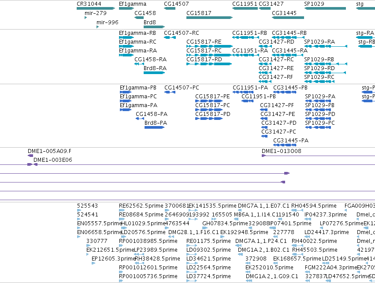Click the Brd8-PA protein bar

154,127
